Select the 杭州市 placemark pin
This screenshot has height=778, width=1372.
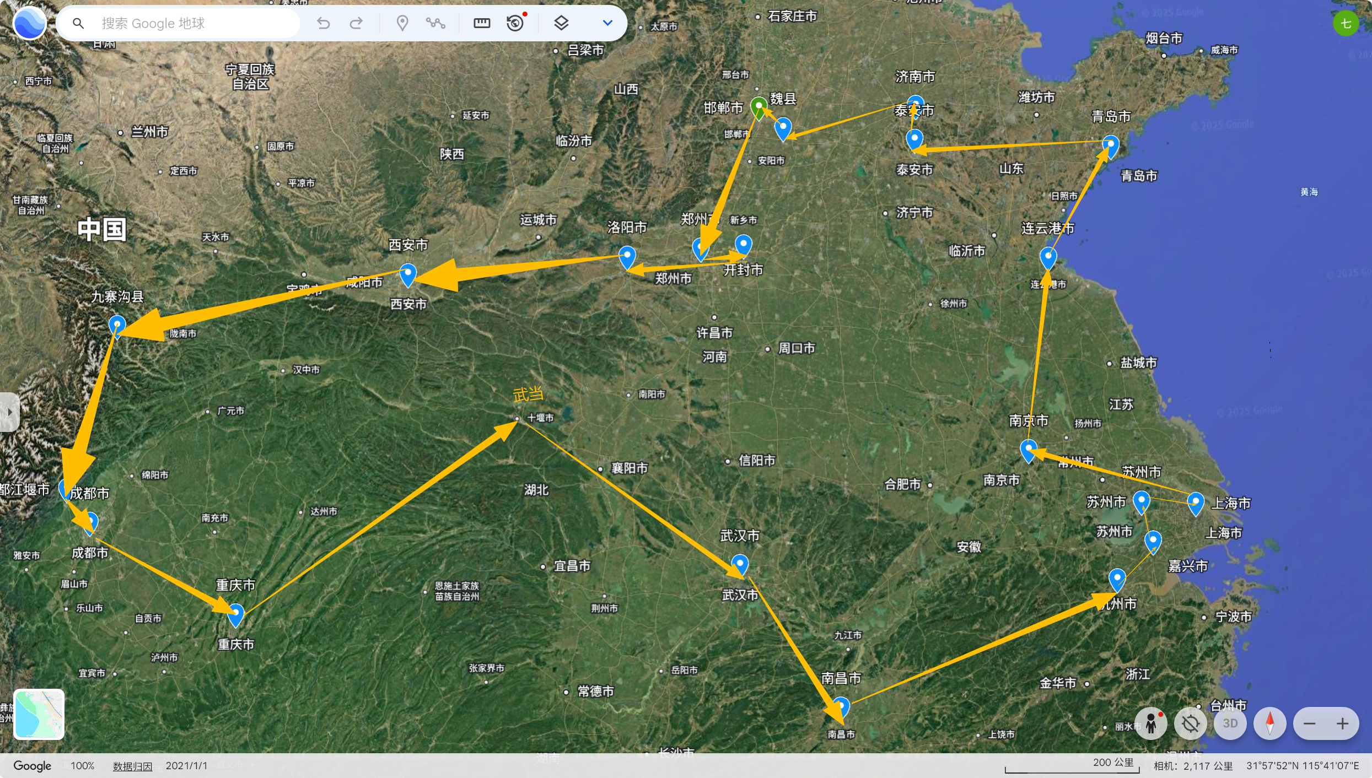1117,581
